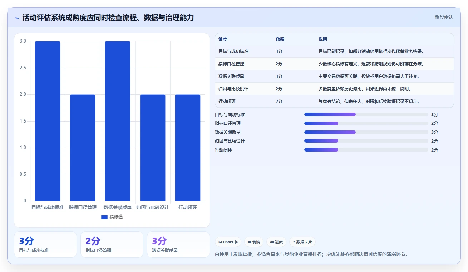Click the 行动闭环 x-axis label
This screenshot has width=468, height=272.
(188, 207)
